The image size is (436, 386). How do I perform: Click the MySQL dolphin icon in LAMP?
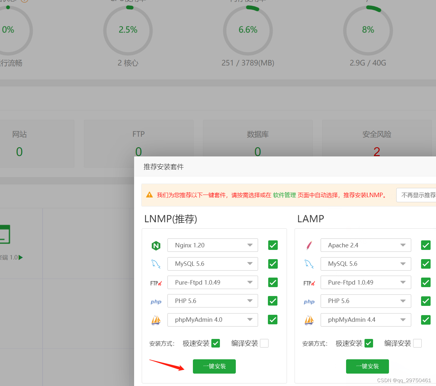309,264
